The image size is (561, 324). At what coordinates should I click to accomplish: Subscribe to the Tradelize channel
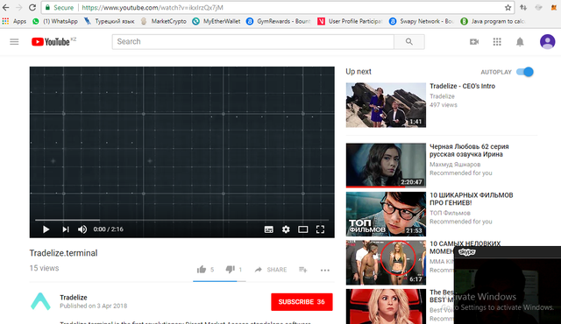(x=302, y=302)
